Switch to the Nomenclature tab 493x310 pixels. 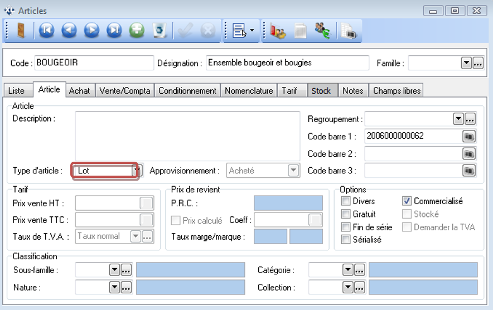pyautogui.click(x=249, y=90)
